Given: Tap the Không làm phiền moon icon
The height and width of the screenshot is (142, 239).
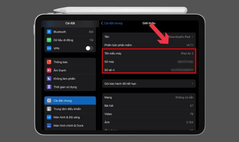Looking at the screenshot, I should pyautogui.click(x=49, y=79).
